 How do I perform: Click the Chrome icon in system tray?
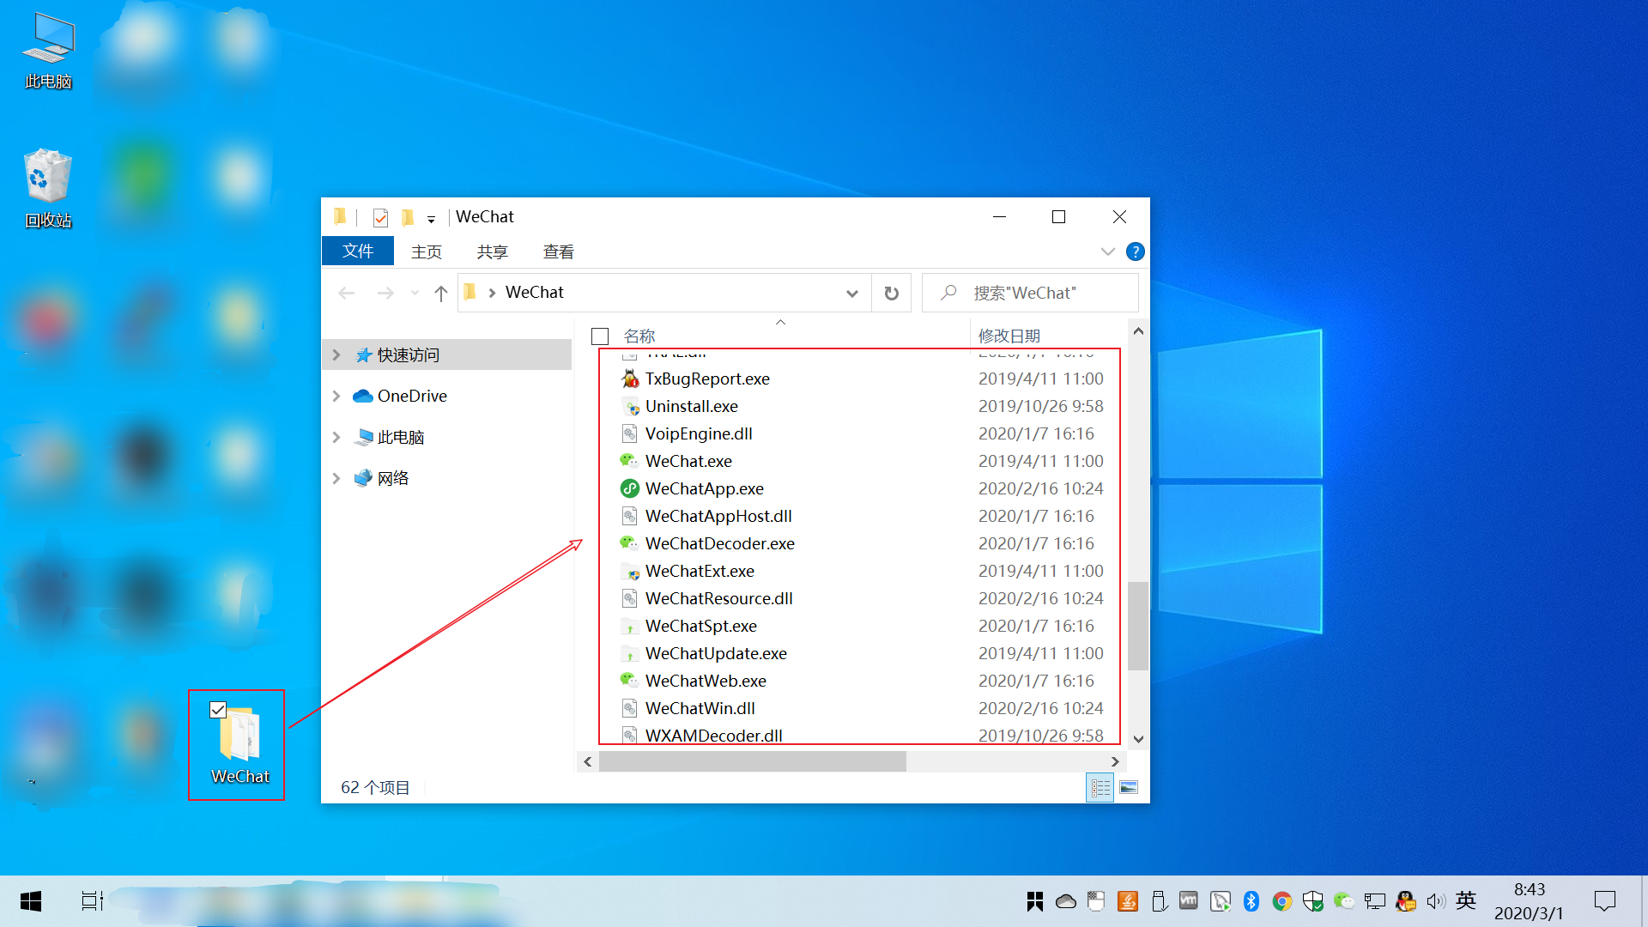1282,901
